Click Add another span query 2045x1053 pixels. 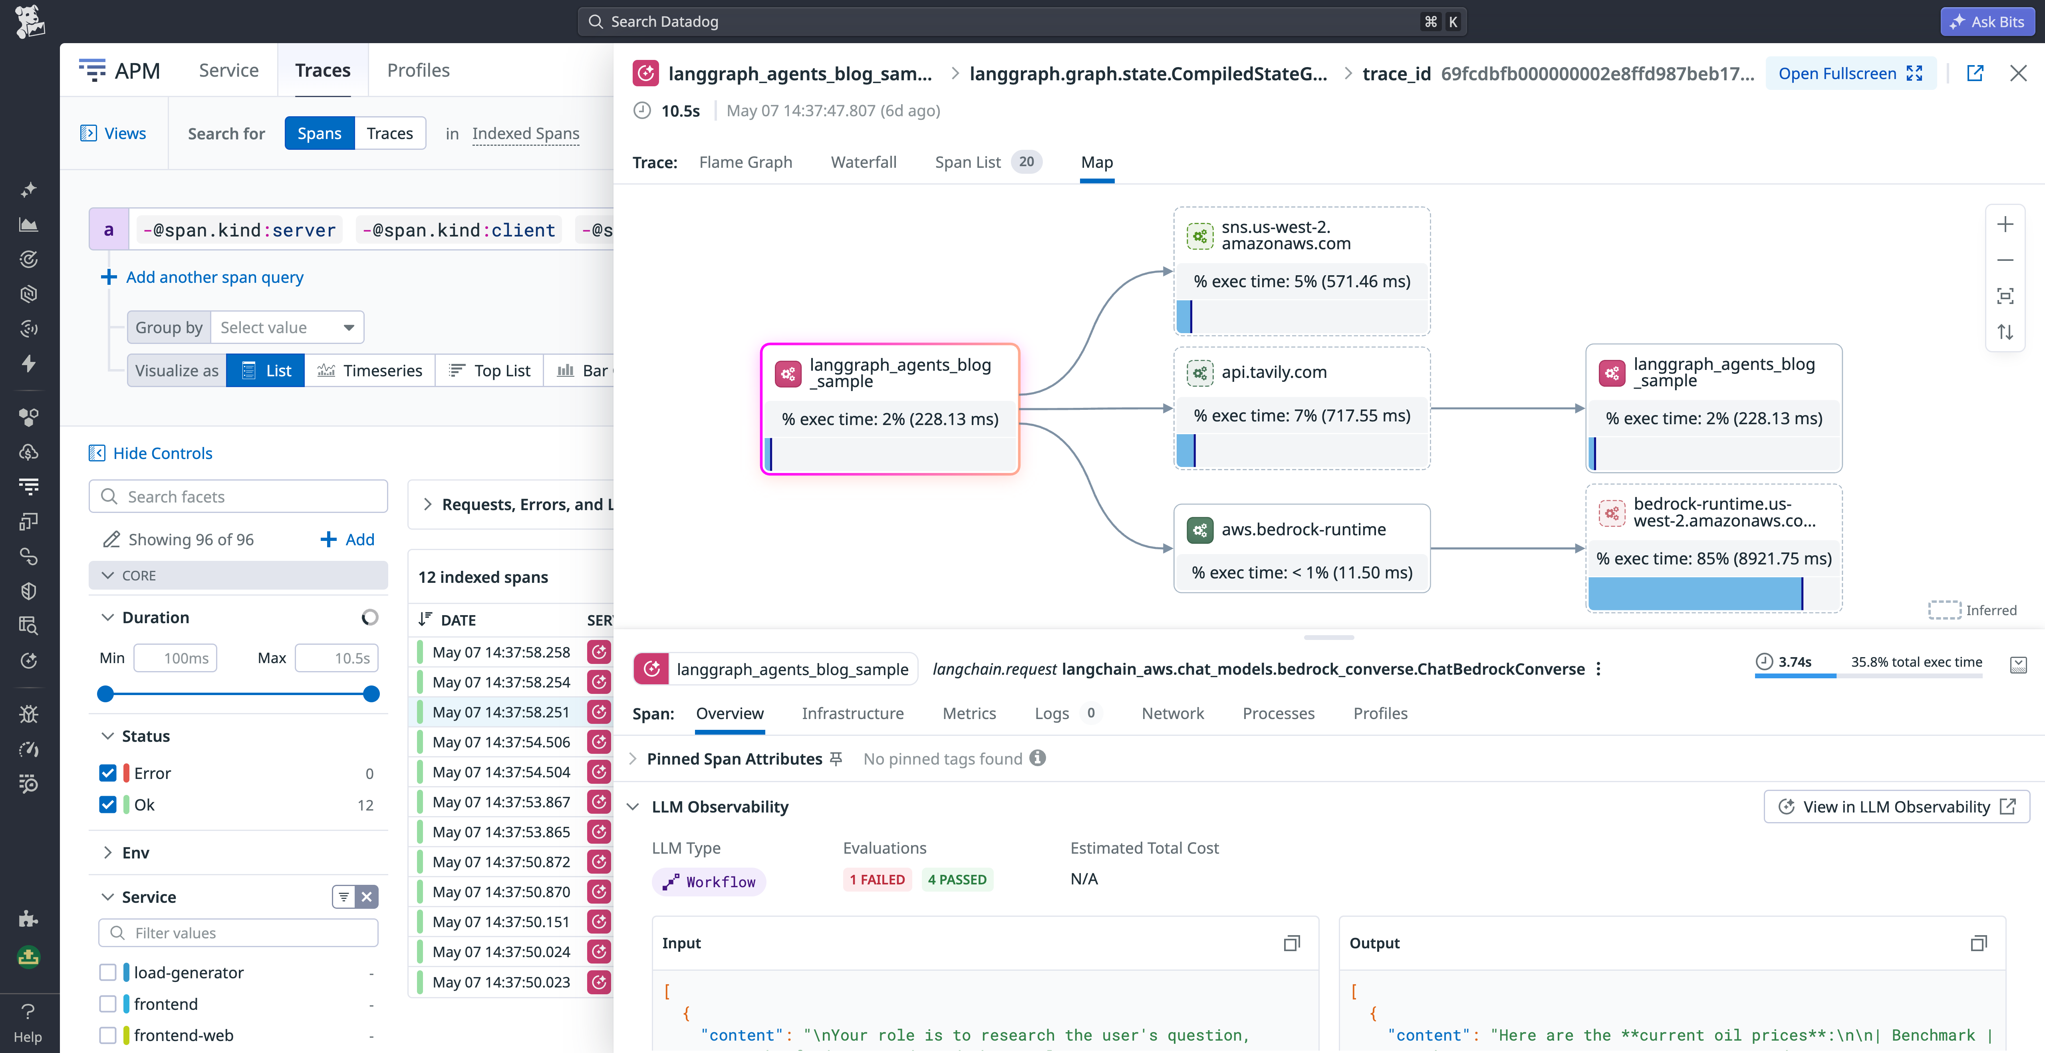coord(203,276)
